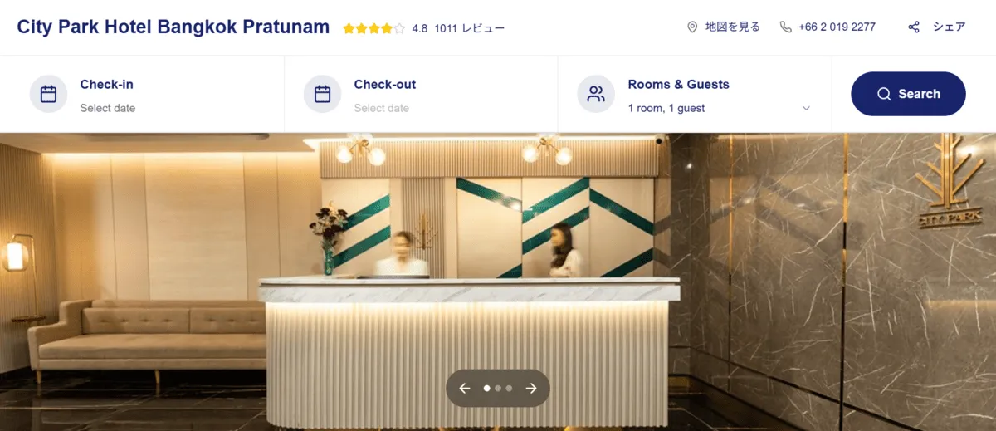Click the Check-out calendar icon
The width and height of the screenshot is (996, 431).
(x=323, y=94)
